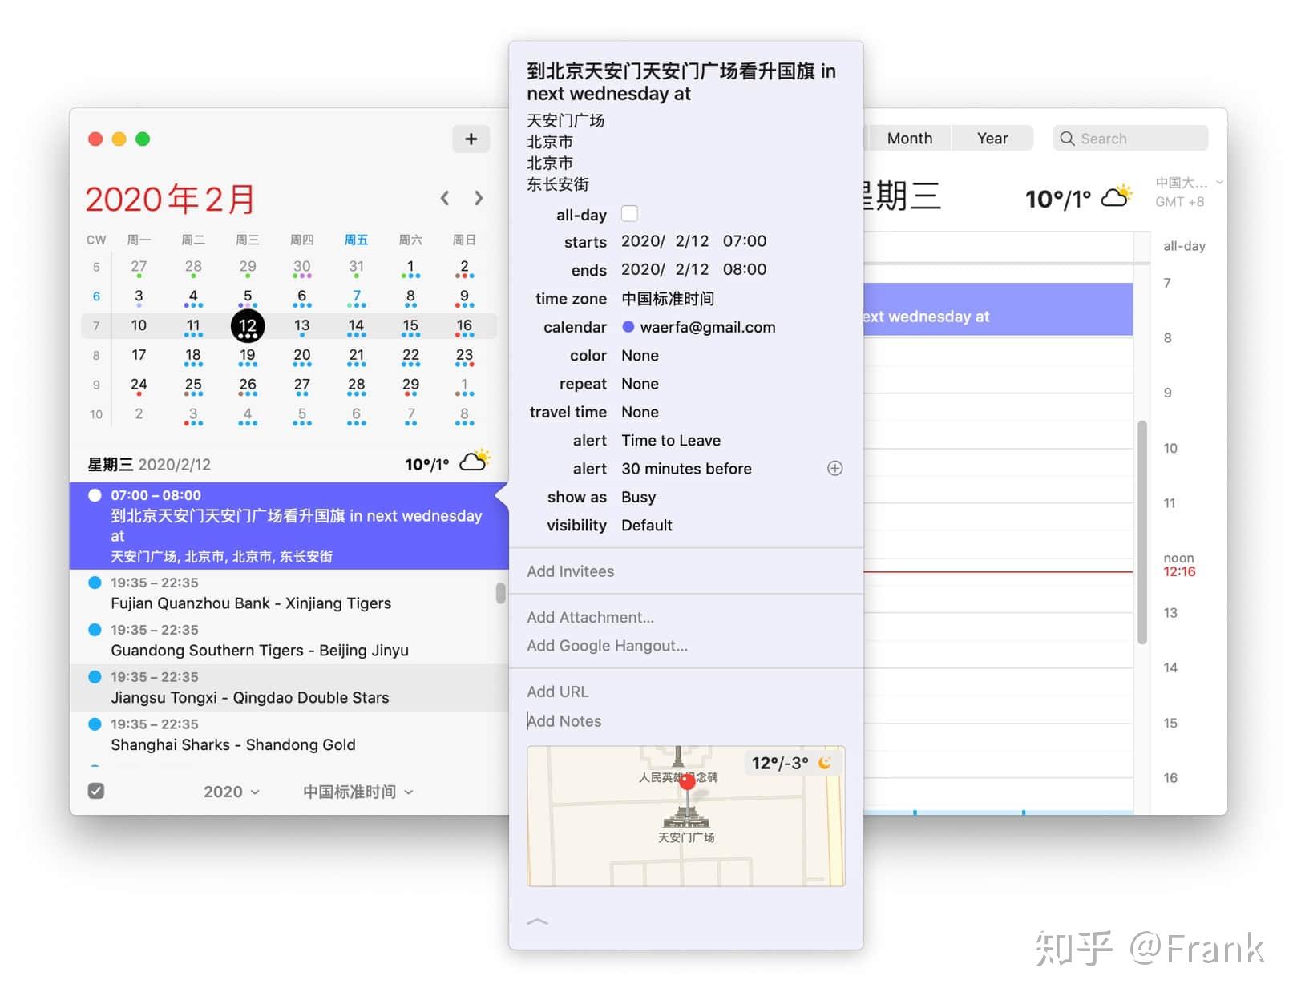Open the 2020 calendar selector dropdown
Image resolution: width=1297 pixels, height=1000 pixels.
231,791
